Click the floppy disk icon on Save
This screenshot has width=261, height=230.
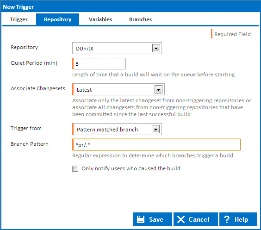141,219
